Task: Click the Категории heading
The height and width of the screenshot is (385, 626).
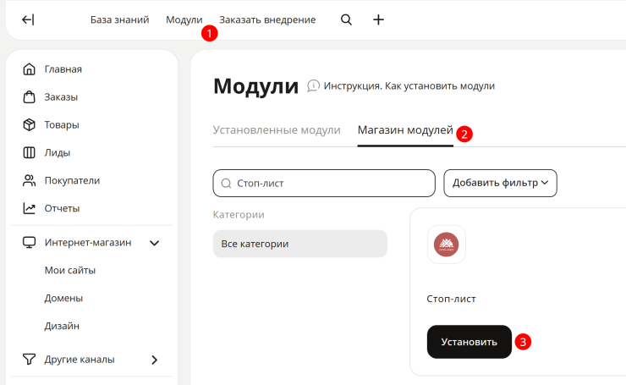Action: coord(239,215)
